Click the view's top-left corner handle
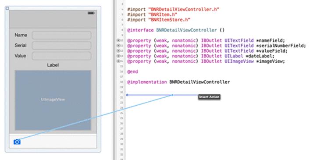The height and width of the screenshot is (160, 310). (x=7, y=8)
